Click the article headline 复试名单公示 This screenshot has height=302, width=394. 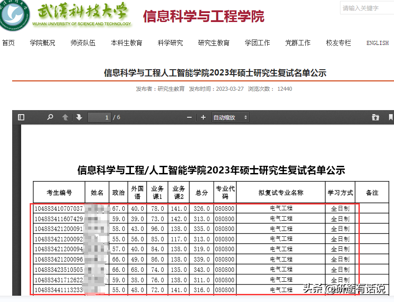pos(215,73)
